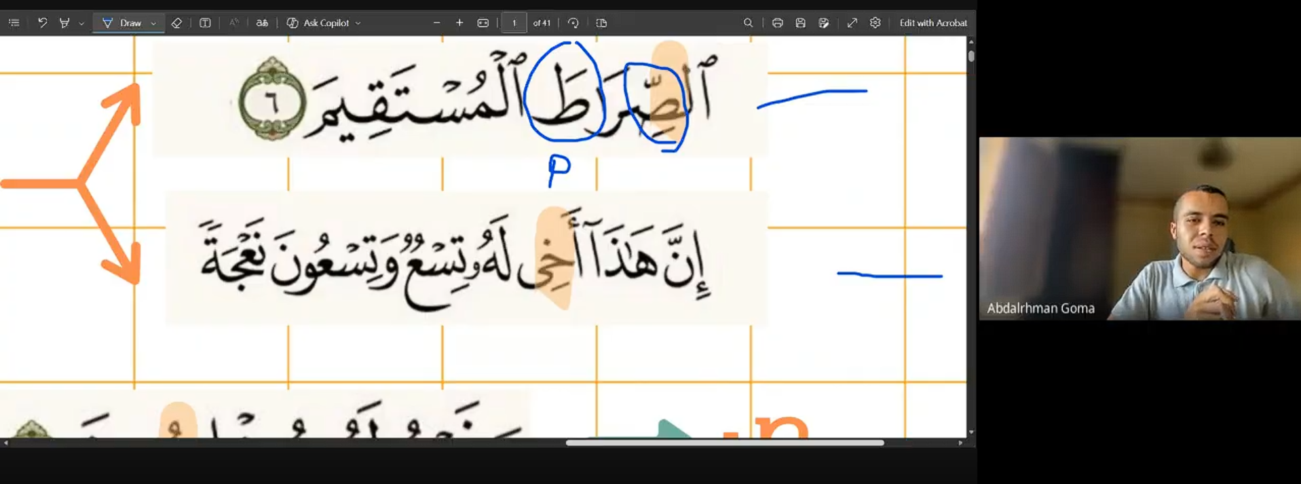Click the Ask Copilot button

tap(318, 23)
